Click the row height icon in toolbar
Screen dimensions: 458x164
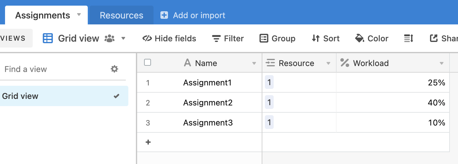[x=408, y=38]
